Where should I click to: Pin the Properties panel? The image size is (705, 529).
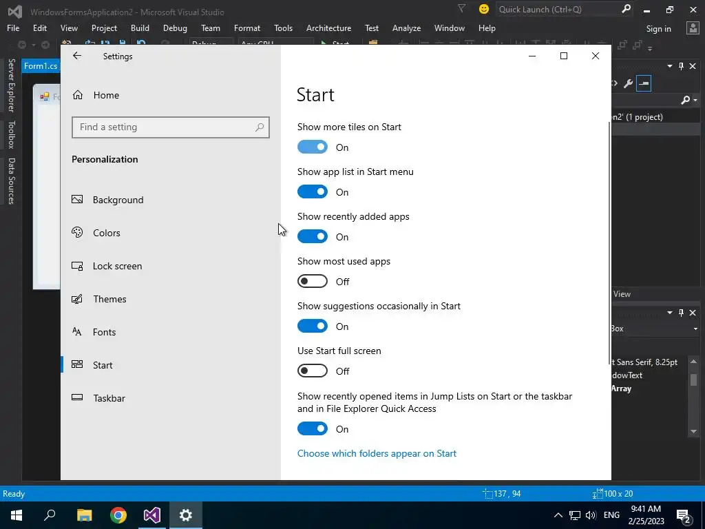click(681, 313)
